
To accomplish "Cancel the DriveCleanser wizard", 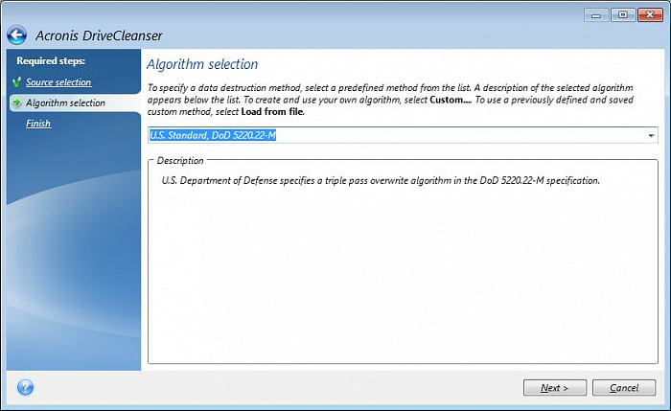I will tap(624, 388).
